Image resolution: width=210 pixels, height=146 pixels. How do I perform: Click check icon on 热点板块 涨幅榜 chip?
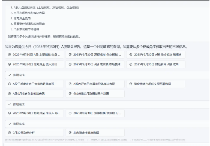(x=131, y=54)
